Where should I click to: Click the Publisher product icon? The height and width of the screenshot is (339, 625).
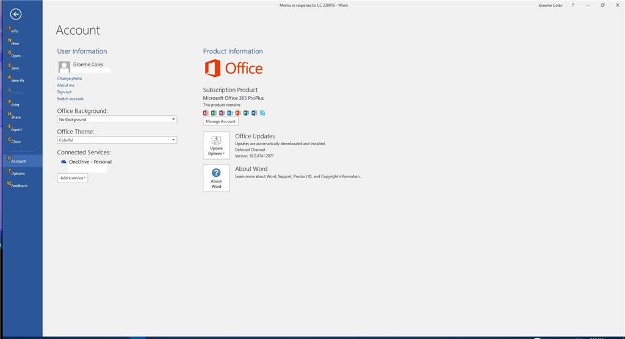(x=246, y=113)
